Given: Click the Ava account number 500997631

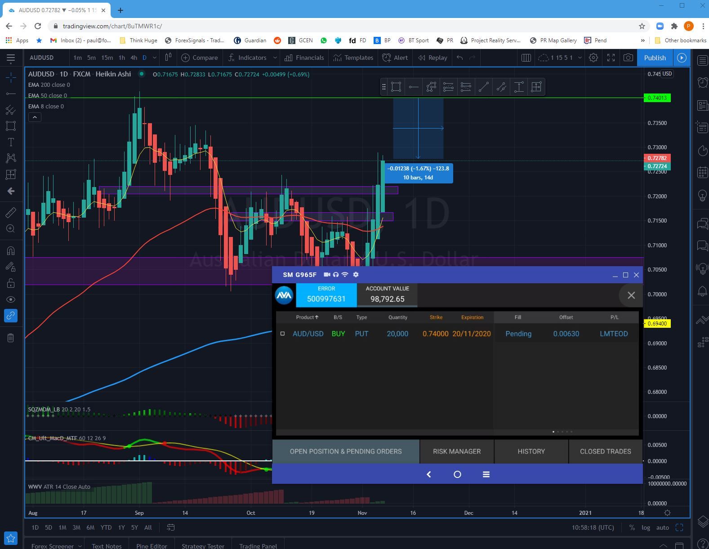Looking at the screenshot, I should pyautogui.click(x=326, y=299).
